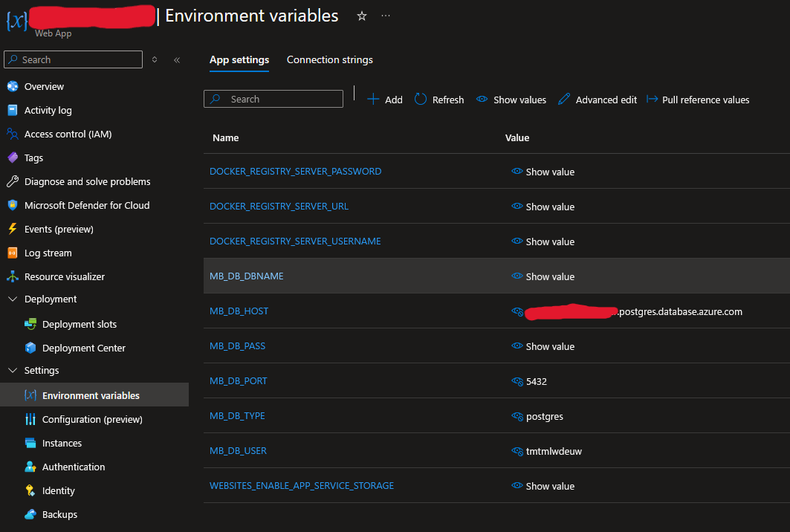The width and height of the screenshot is (790, 532).
Task: Select the App settings tab
Action: pos(239,60)
